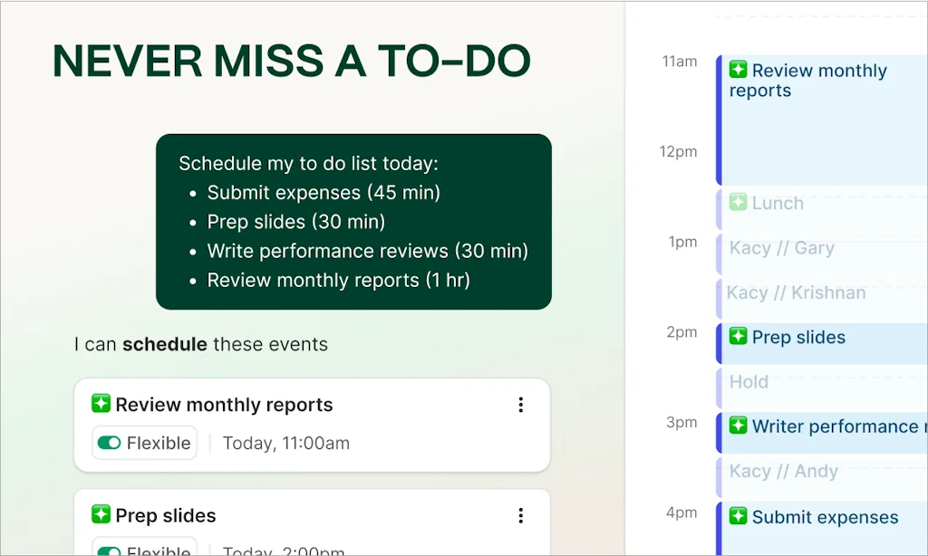928x556 pixels.
Task: Click the 2pm time label in calendar
Action: 681,332
